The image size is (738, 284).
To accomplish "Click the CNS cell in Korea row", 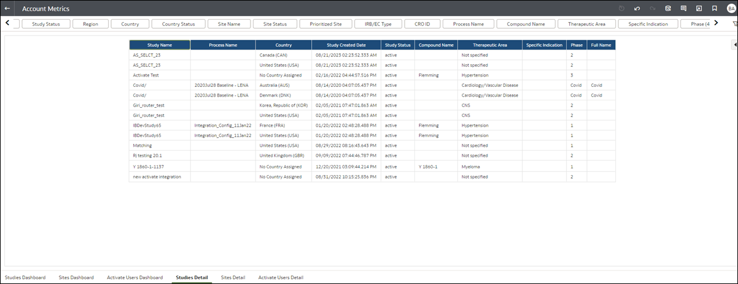I will pos(490,105).
